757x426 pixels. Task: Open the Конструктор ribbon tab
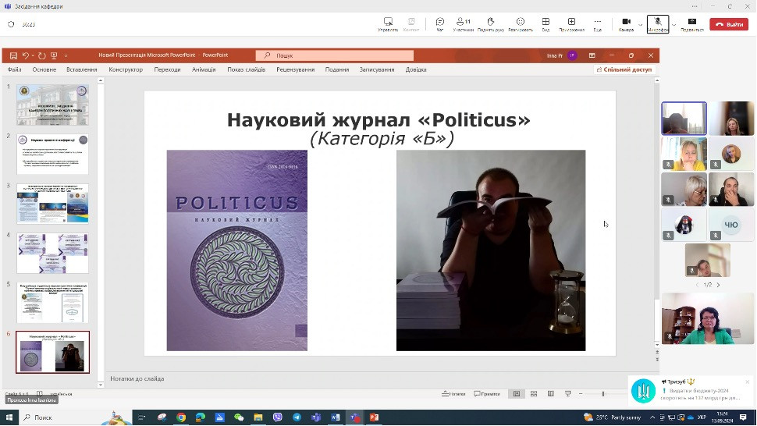tap(126, 69)
